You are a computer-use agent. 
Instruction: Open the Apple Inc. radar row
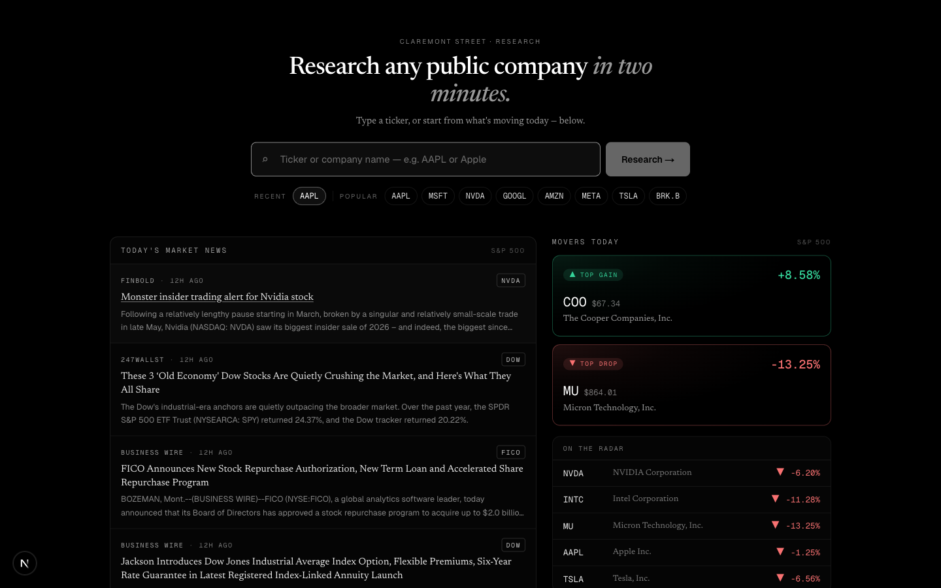[691, 552]
